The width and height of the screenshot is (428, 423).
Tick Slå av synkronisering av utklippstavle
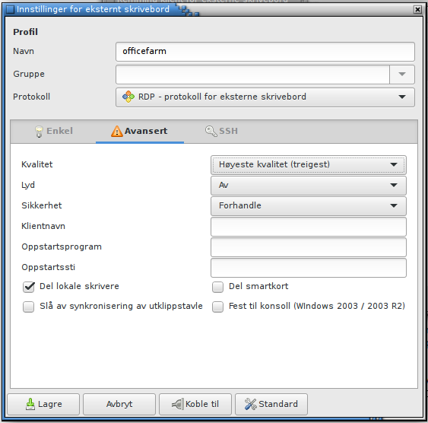(x=28, y=307)
